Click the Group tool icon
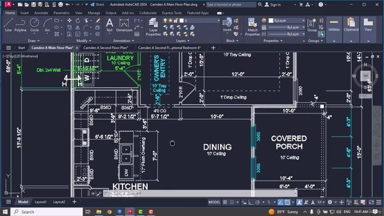The width and height of the screenshot is (384, 216). [312, 25]
